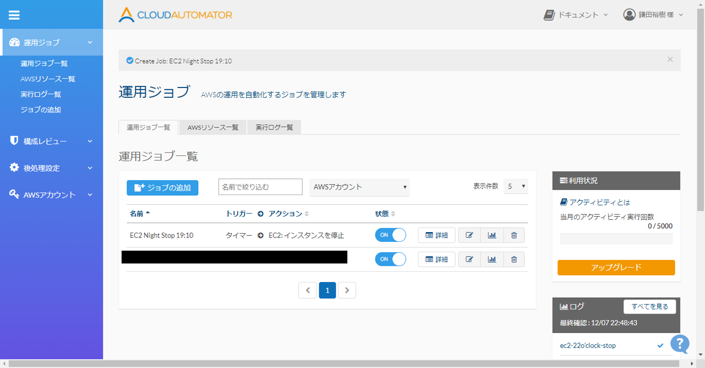Open the AWSアカウント filter dropdown
Image resolution: width=705 pixels, height=368 pixels.
(x=359, y=187)
